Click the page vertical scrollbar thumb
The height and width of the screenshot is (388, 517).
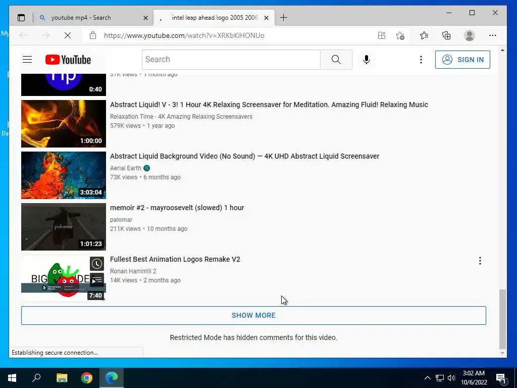[x=502, y=319]
